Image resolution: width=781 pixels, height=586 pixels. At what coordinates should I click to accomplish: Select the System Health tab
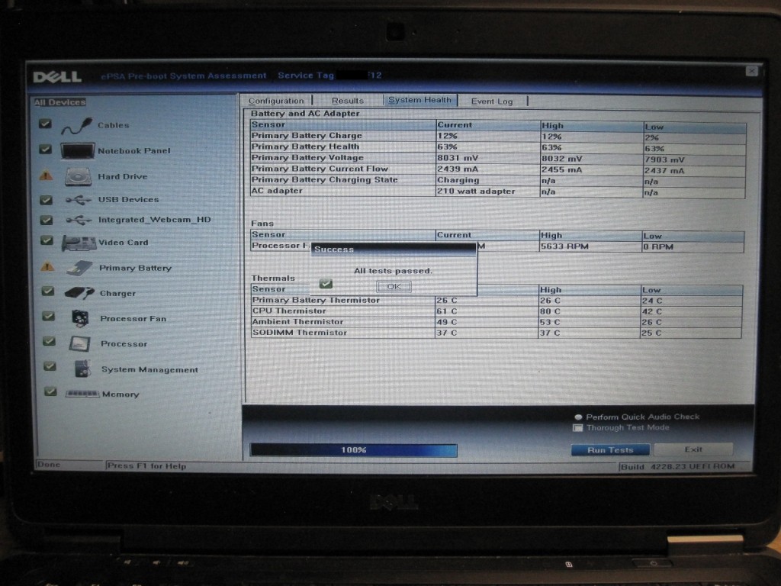[420, 100]
